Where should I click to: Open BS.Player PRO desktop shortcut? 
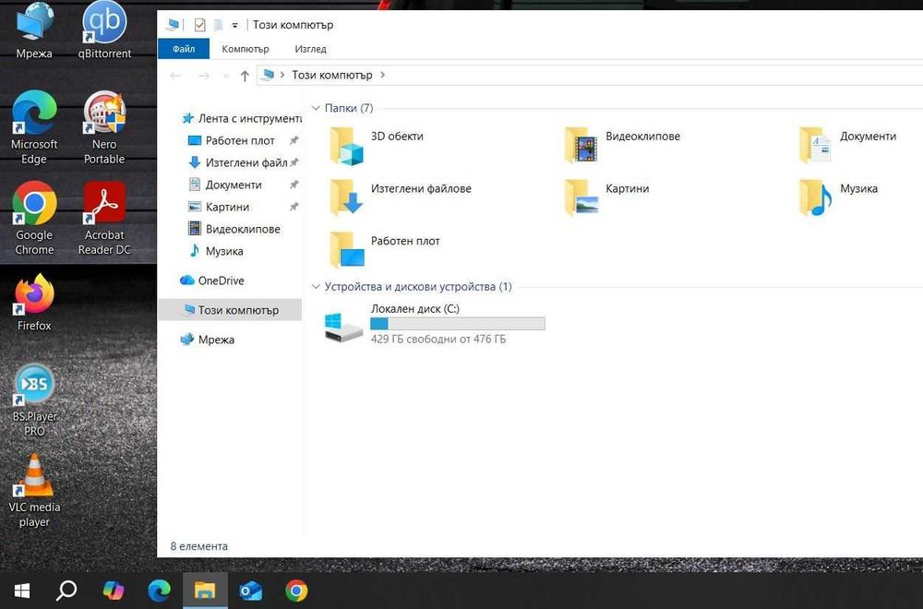34,400
